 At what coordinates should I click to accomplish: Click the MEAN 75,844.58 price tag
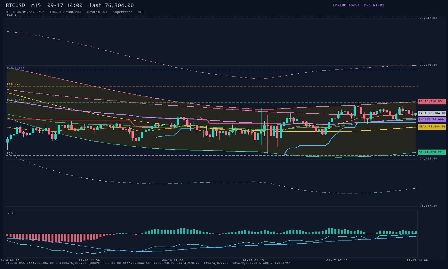point(432,127)
